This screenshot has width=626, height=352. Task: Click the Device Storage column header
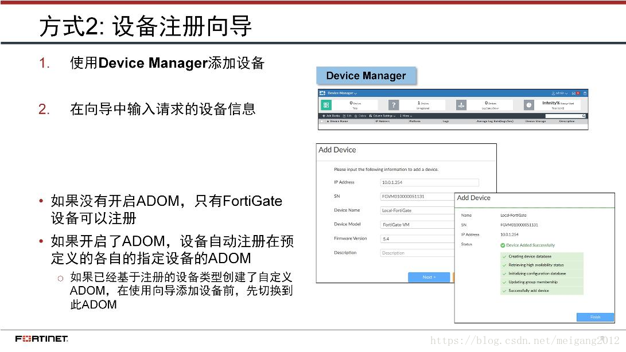pos(536,122)
